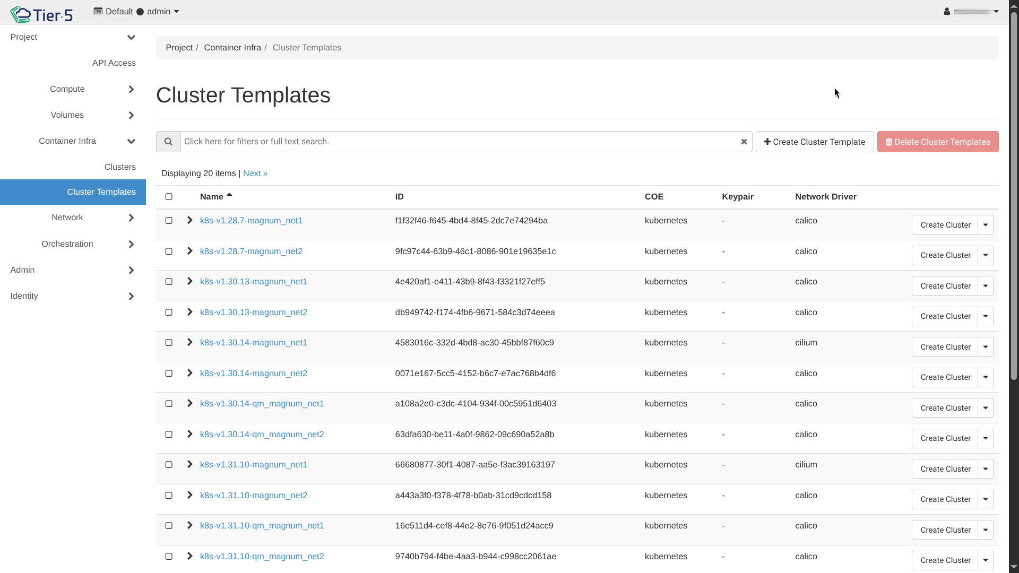Open API Access in sidebar

click(114, 63)
